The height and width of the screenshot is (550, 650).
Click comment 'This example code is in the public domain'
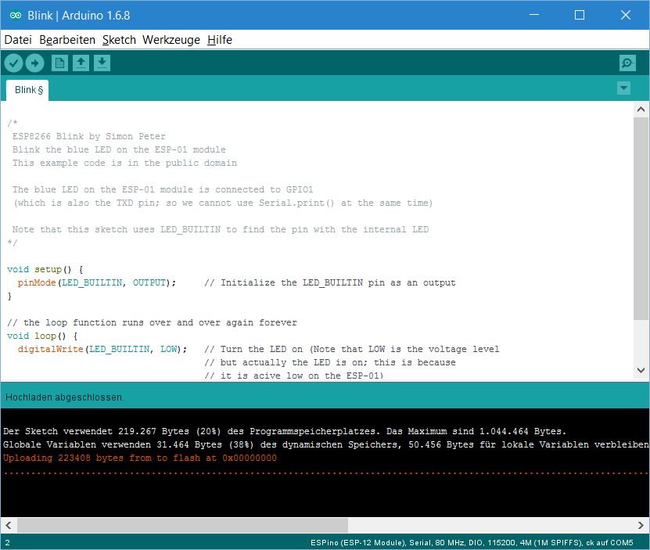tap(124, 163)
